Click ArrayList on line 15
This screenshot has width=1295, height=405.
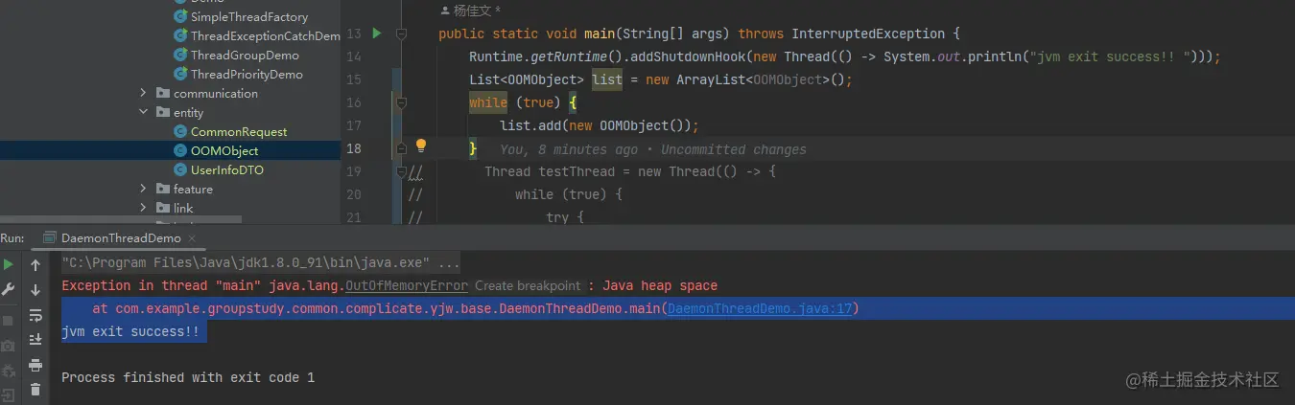pos(711,79)
